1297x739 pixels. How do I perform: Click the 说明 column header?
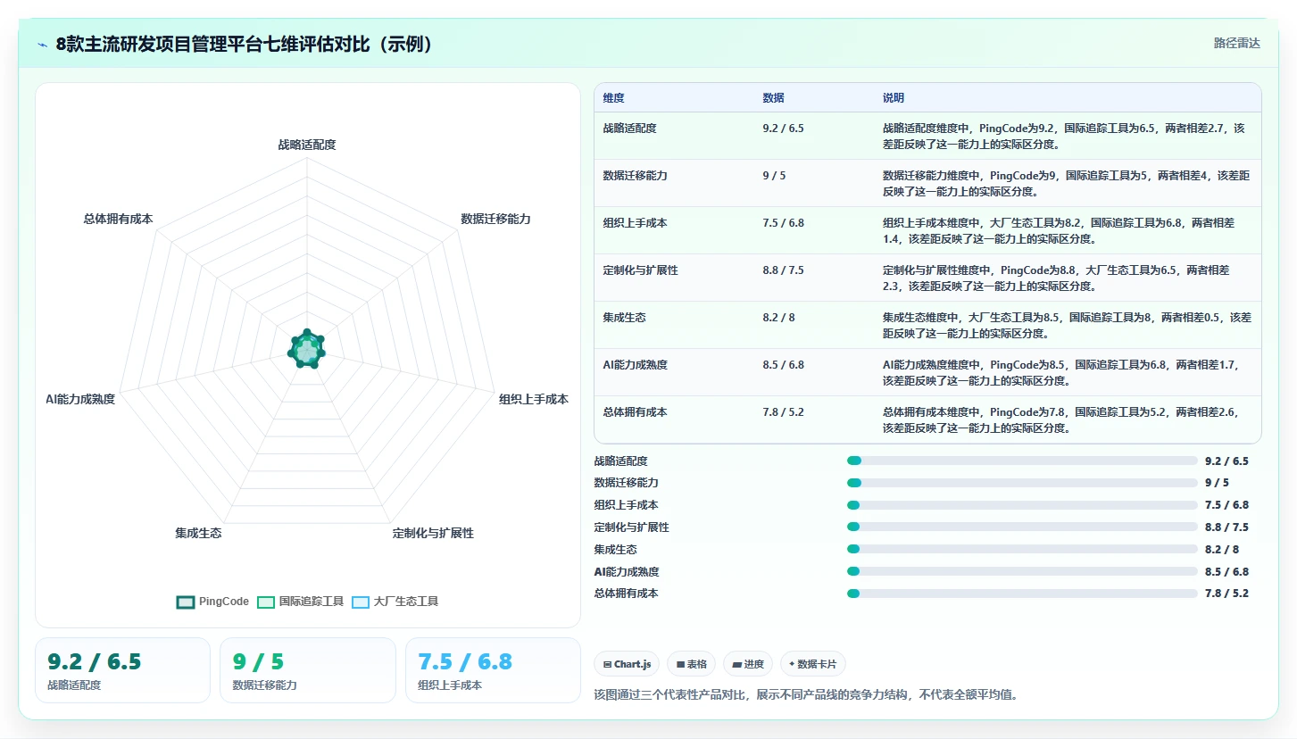(894, 98)
